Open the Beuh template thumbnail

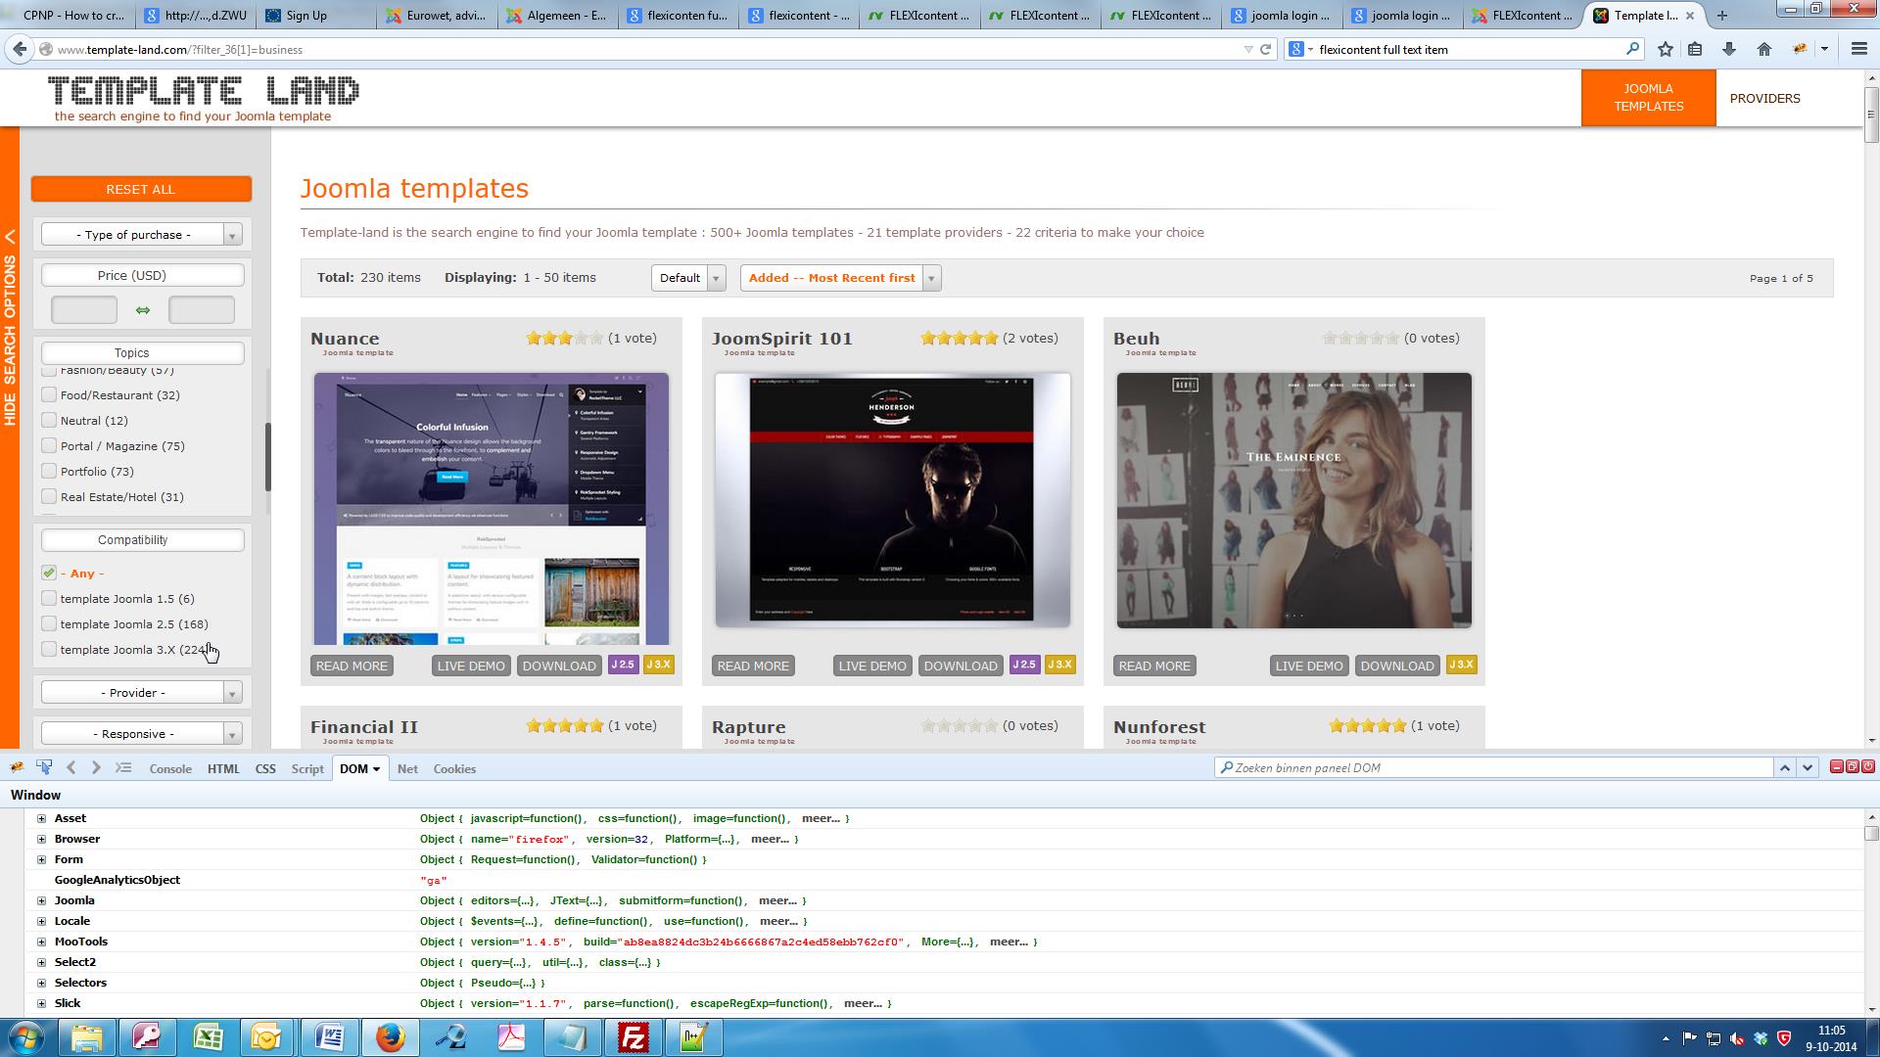(x=1293, y=500)
